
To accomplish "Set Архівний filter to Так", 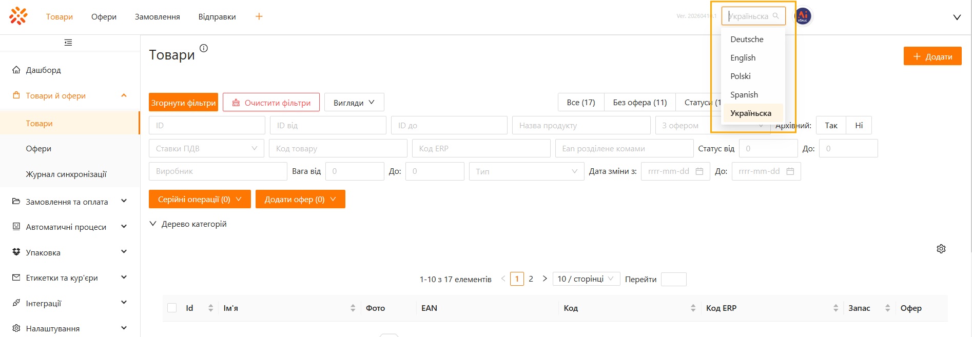I will coord(831,125).
